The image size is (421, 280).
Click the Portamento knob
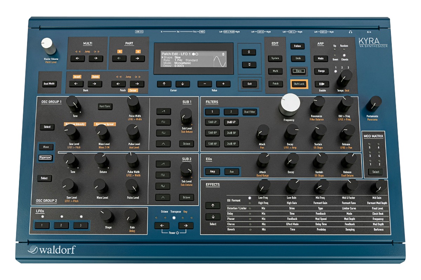(x=374, y=104)
